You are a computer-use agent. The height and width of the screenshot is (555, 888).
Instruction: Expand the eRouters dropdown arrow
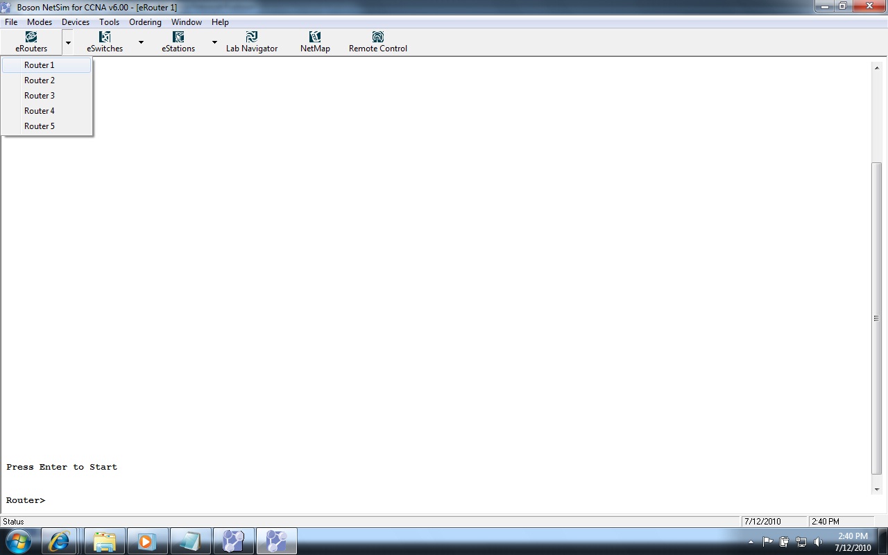point(68,42)
